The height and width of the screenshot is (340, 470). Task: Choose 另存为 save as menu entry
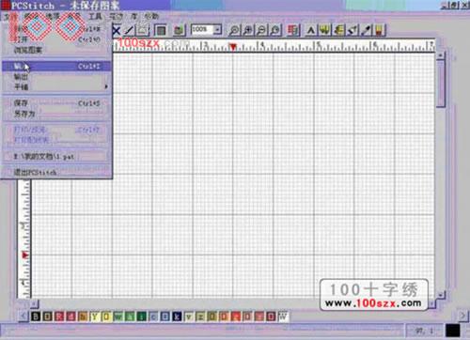[56, 114]
